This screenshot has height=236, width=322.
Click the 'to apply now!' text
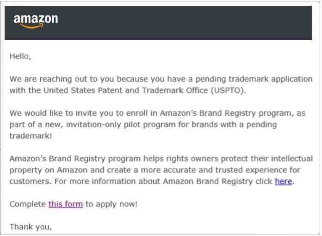111,204
